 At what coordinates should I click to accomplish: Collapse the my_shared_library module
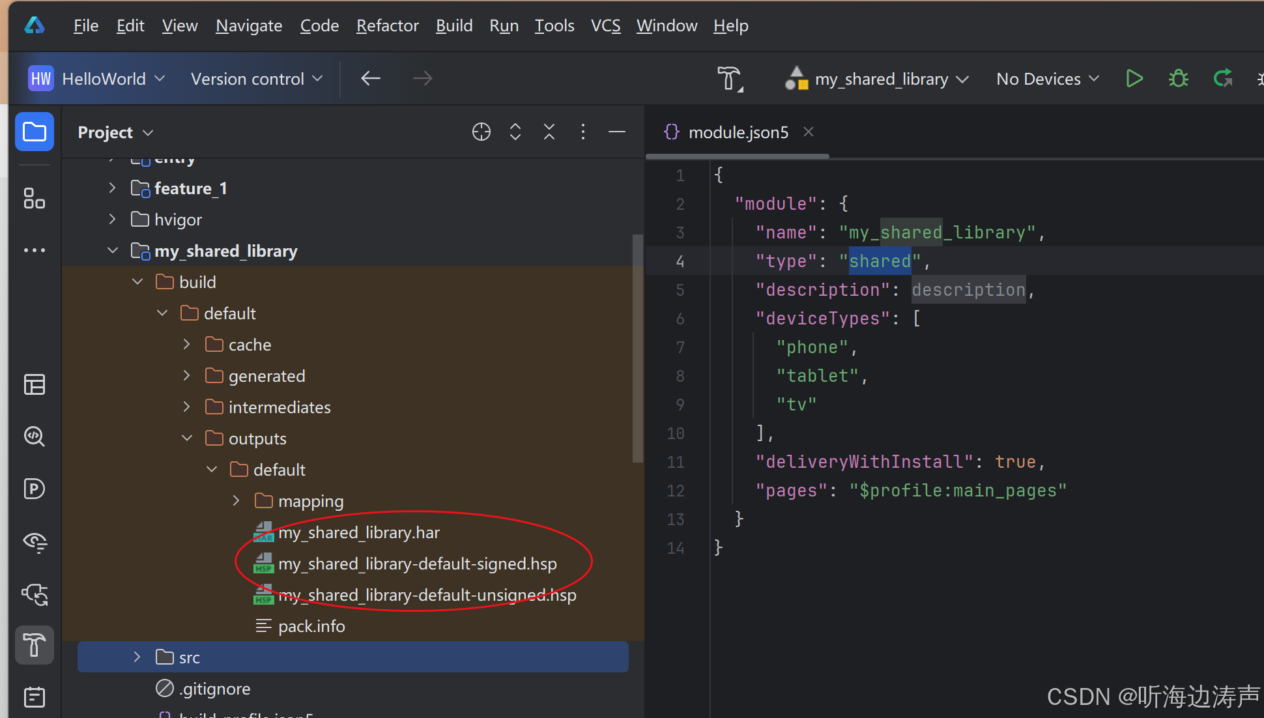click(x=113, y=251)
